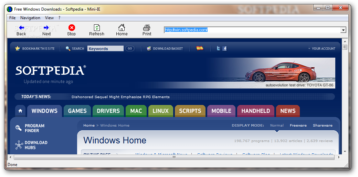Switch to the DRIVERS tab
Viewport: 358px width, 177px height.
point(108,111)
